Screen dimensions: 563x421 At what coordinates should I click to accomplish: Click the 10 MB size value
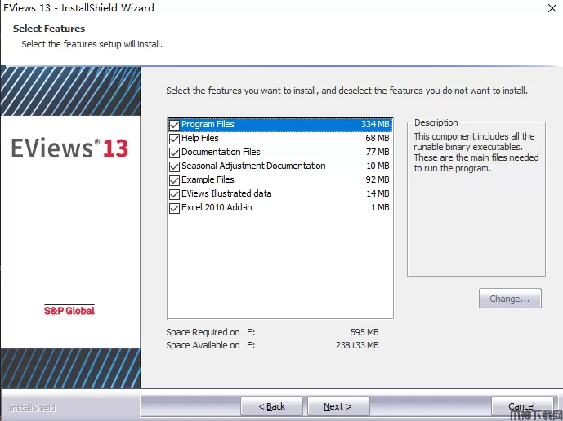click(378, 166)
